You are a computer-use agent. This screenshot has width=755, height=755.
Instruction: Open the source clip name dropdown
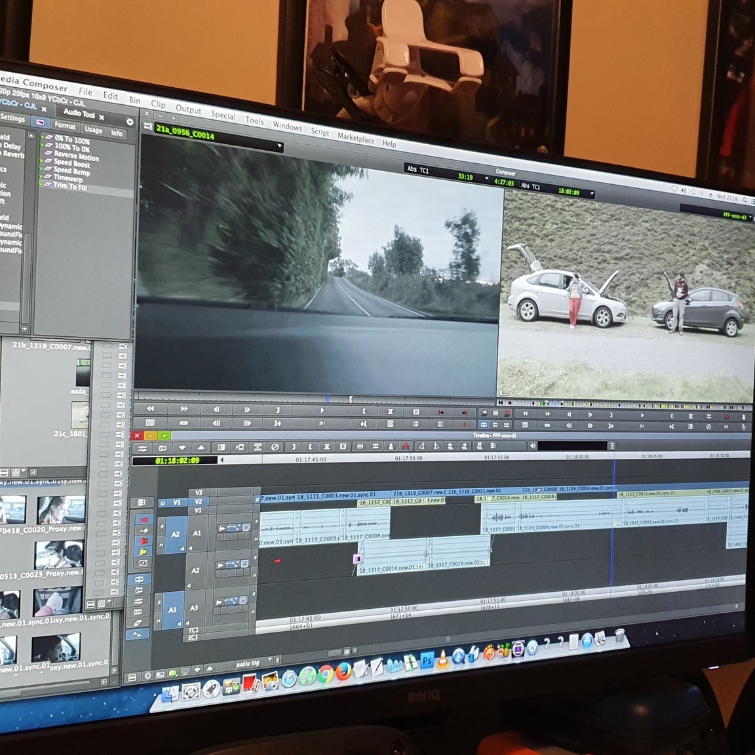coord(279,146)
